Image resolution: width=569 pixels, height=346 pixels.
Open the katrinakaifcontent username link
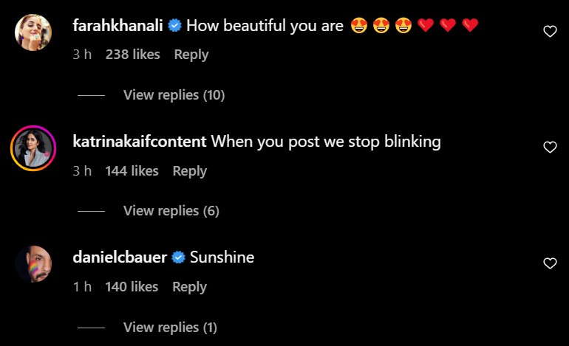click(x=140, y=142)
